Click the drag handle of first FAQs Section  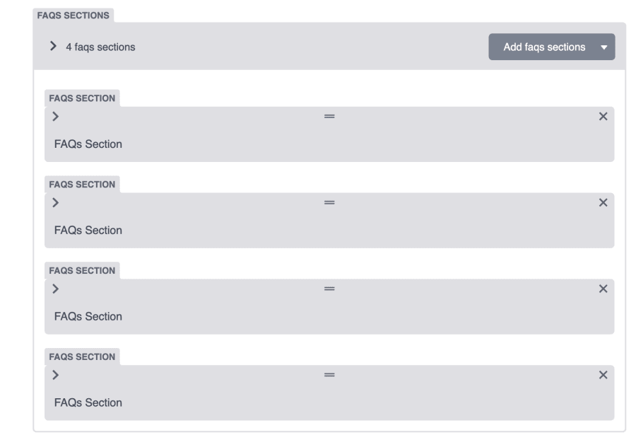click(x=329, y=117)
